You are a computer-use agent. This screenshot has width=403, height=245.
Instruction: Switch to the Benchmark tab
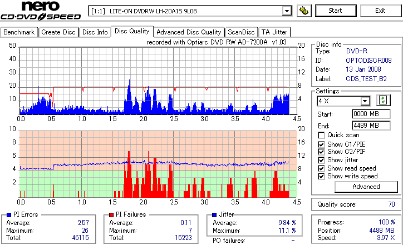pyautogui.click(x=19, y=32)
